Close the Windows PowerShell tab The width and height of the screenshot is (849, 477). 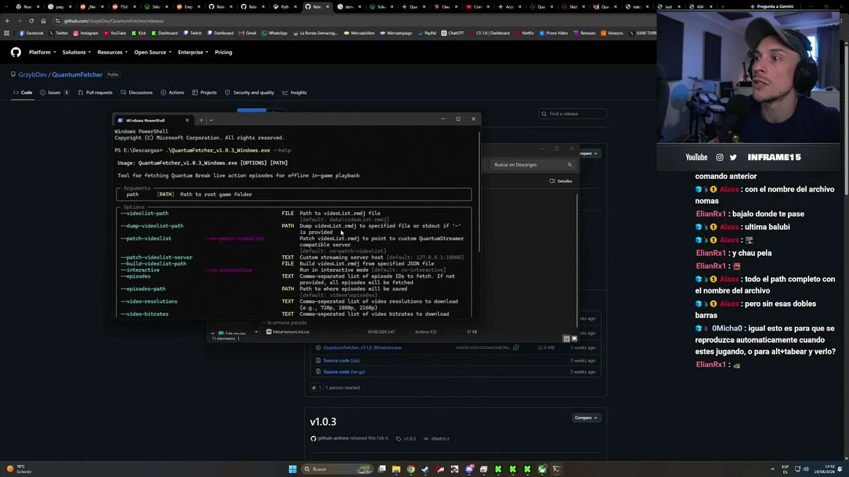click(187, 120)
